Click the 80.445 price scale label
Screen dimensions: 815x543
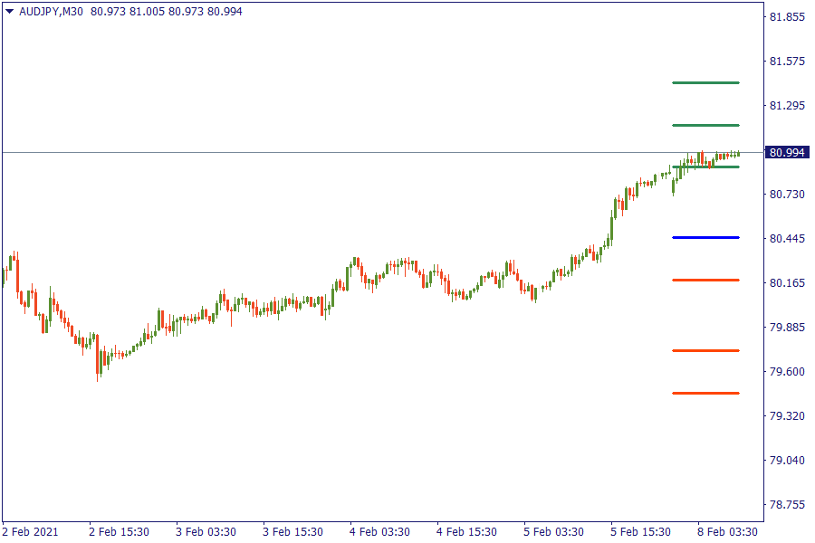click(787, 239)
